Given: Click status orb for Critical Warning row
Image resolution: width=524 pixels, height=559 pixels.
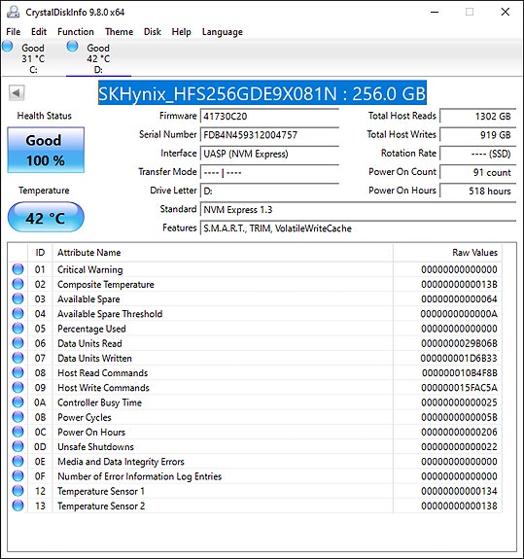Looking at the screenshot, I should click(x=17, y=269).
